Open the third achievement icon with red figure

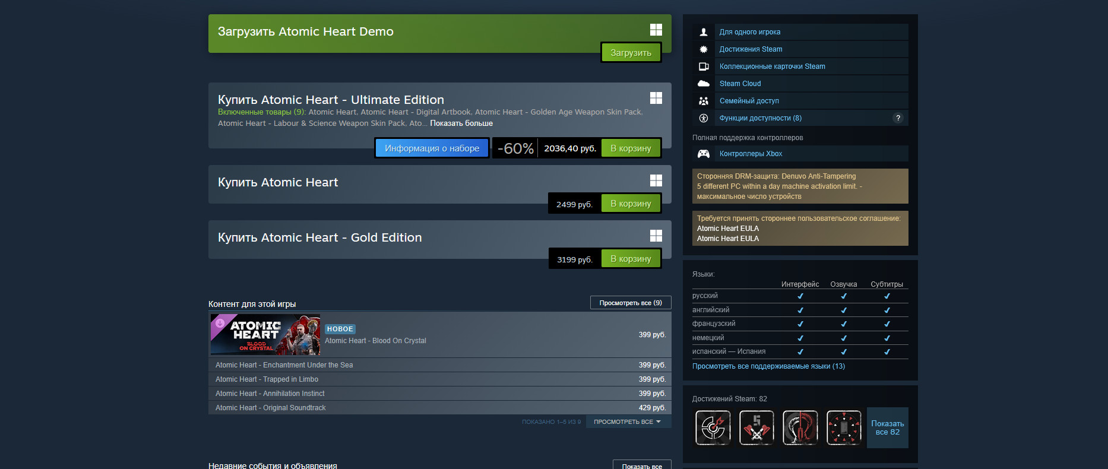click(800, 427)
